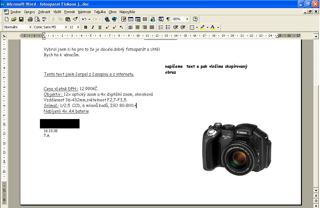Run the spelling and grammar check
The height and width of the screenshot is (208, 320).
44,19
